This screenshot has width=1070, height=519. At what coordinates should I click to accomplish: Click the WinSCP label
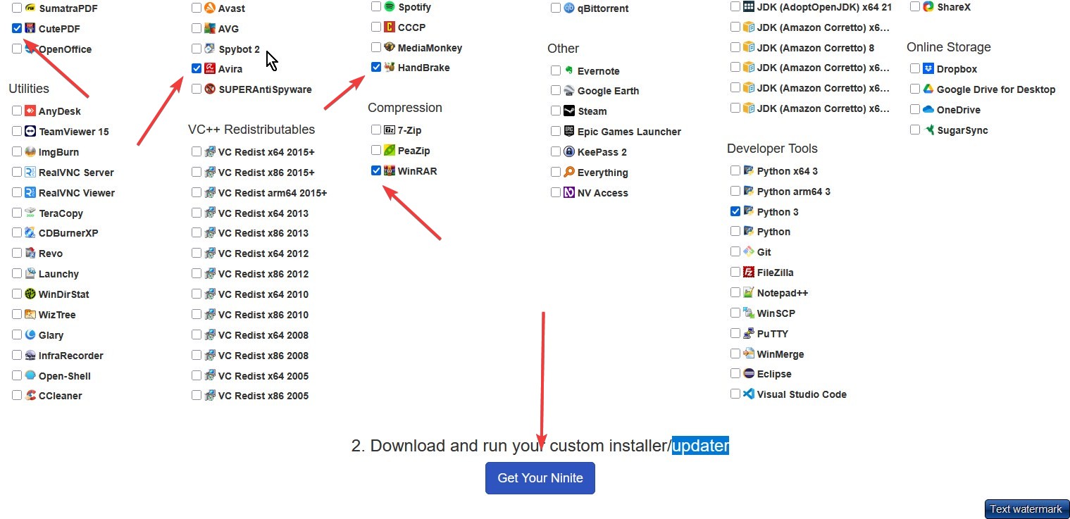pos(776,313)
